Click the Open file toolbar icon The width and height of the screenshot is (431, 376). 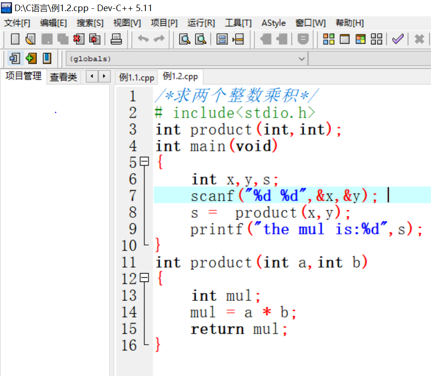(30, 39)
